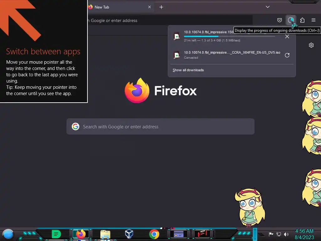Select the New Tab tab

pyautogui.click(x=121, y=7)
